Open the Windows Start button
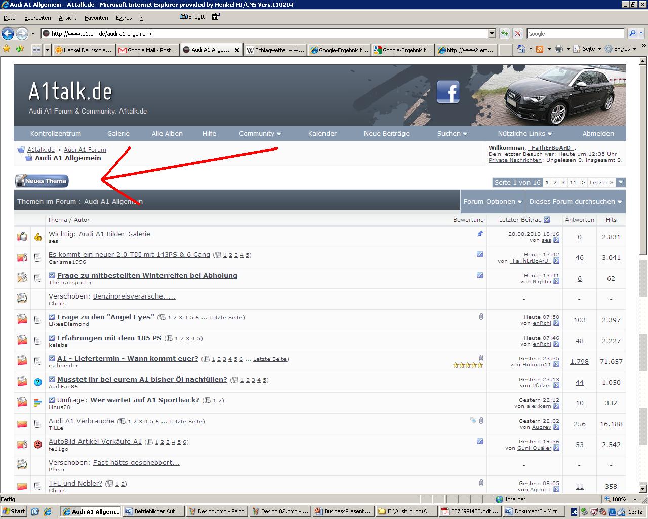Screen dimensions: 648x519 click(x=14, y=511)
